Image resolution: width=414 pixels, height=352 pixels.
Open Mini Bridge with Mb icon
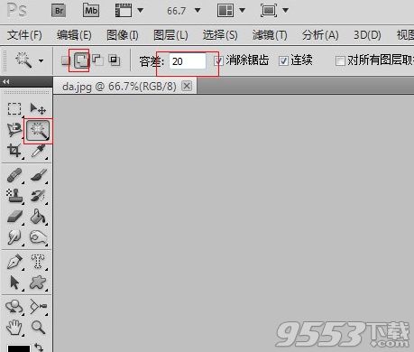tap(91, 11)
